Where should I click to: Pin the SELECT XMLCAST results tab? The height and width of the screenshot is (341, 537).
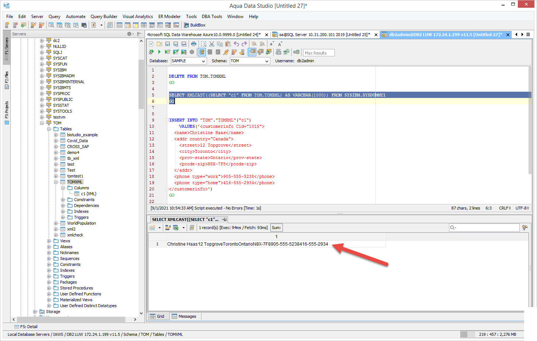pos(224,219)
